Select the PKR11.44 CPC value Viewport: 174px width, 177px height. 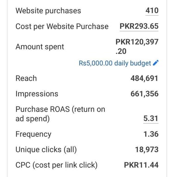coord(141,165)
